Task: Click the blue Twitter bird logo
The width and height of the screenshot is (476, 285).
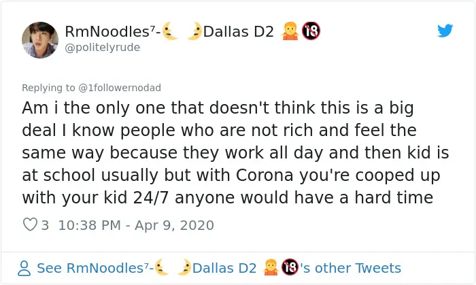Action: [x=445, y=31]
